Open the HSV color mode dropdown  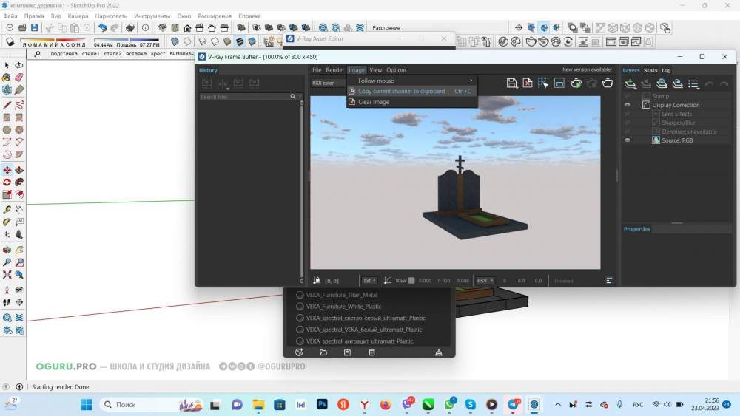click(x=485, y=281)
